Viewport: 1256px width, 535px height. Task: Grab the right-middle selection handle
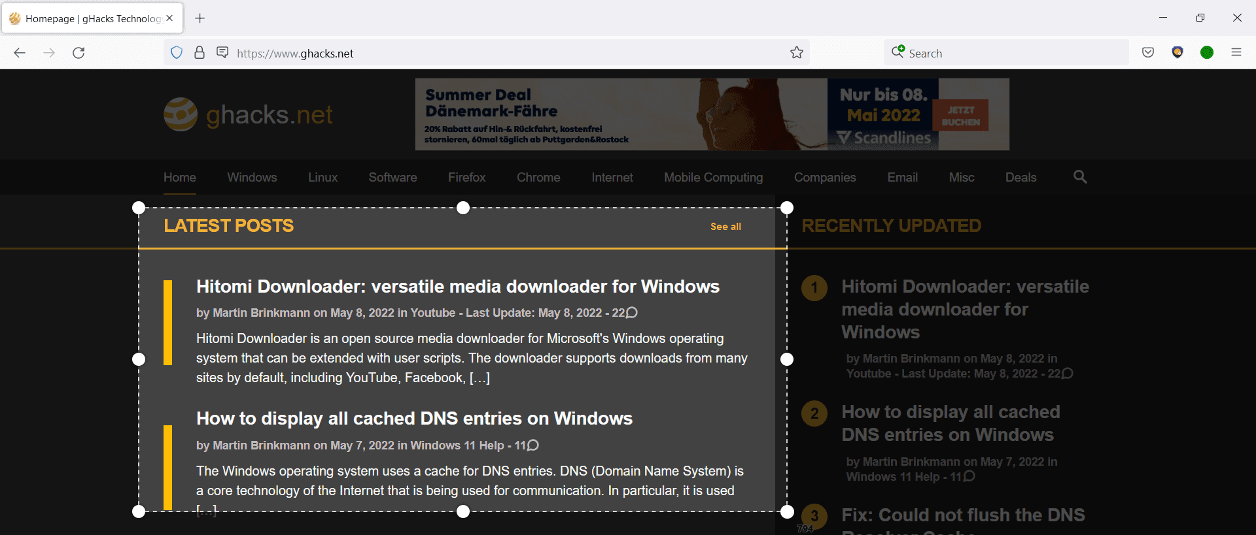pos(787,359)
